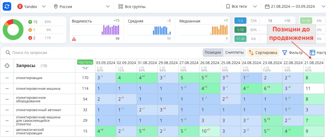Toggle the 11-30 position range badge
Screen dimensions: 326x137
point(240,39)
